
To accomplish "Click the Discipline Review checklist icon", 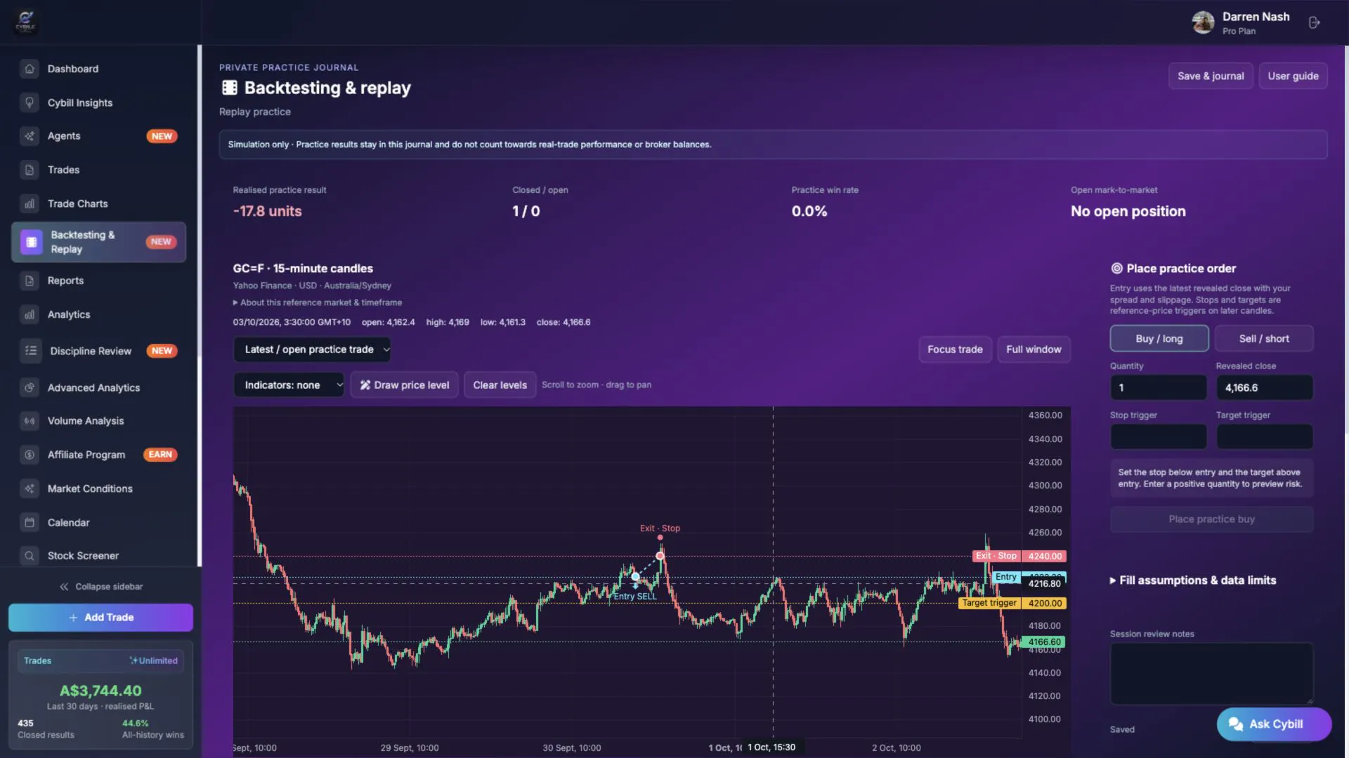I will point(31,351).
